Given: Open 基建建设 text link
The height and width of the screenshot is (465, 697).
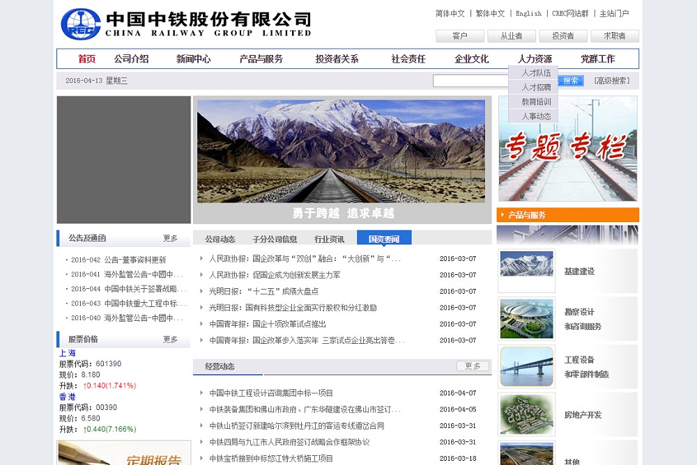Looking at the screenshot, I should (579, 271).
